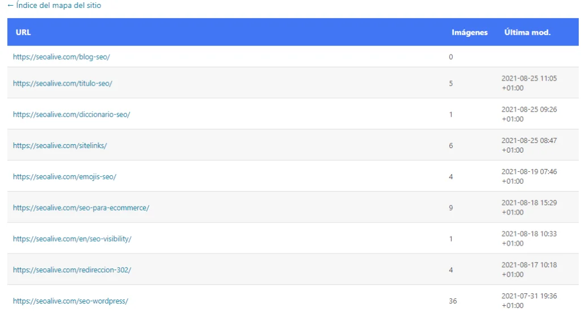Select image count 9 in seo-para-ecommerce row

click(x=451, y=208)
